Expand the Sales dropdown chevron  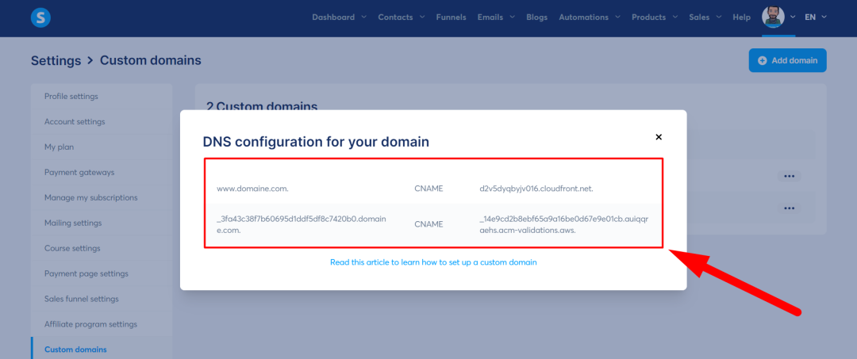tap(719, 17)
